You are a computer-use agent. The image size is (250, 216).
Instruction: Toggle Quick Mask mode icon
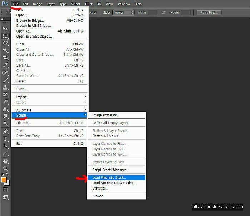(x=5, y=190)
